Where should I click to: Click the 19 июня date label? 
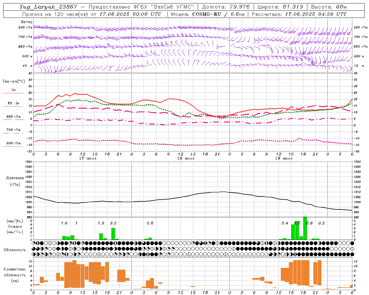coord(284,158)
